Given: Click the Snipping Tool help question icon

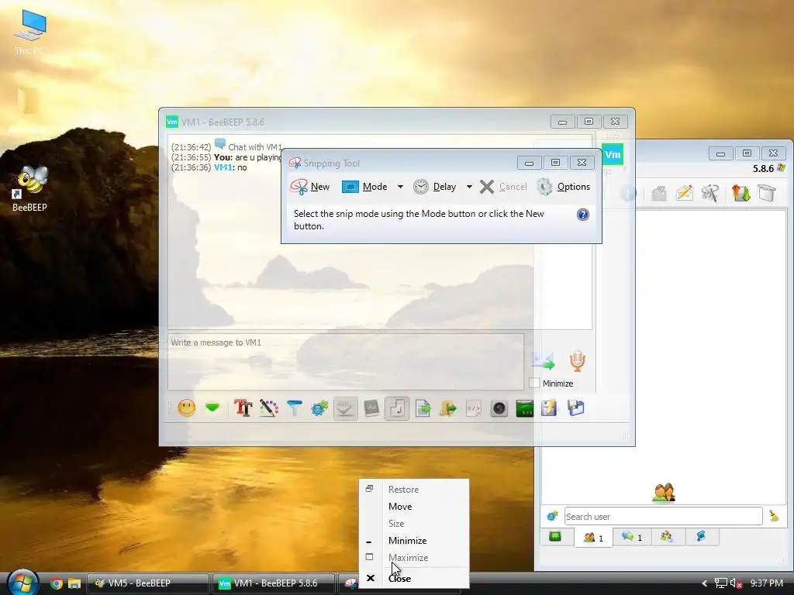Looking at the screenshot, I should pos(583,215).
